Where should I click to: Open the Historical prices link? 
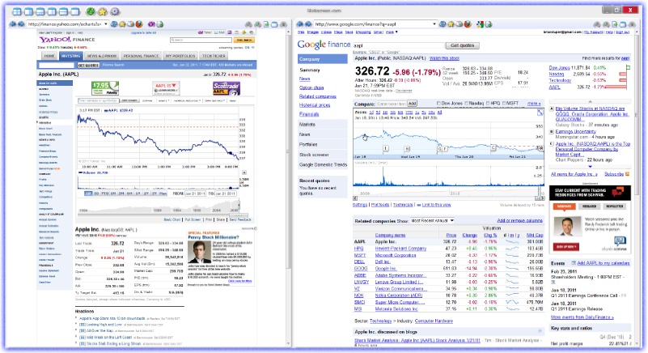pyautogui.click(x=315, y=105)
